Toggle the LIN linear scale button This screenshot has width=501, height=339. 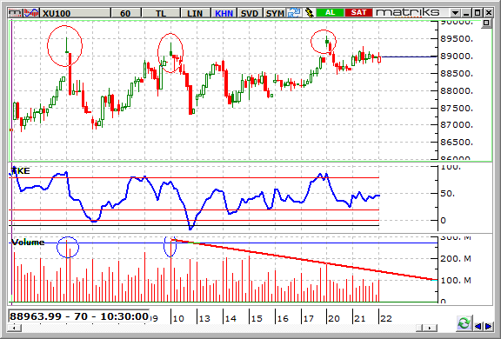[x=195, y=13]
